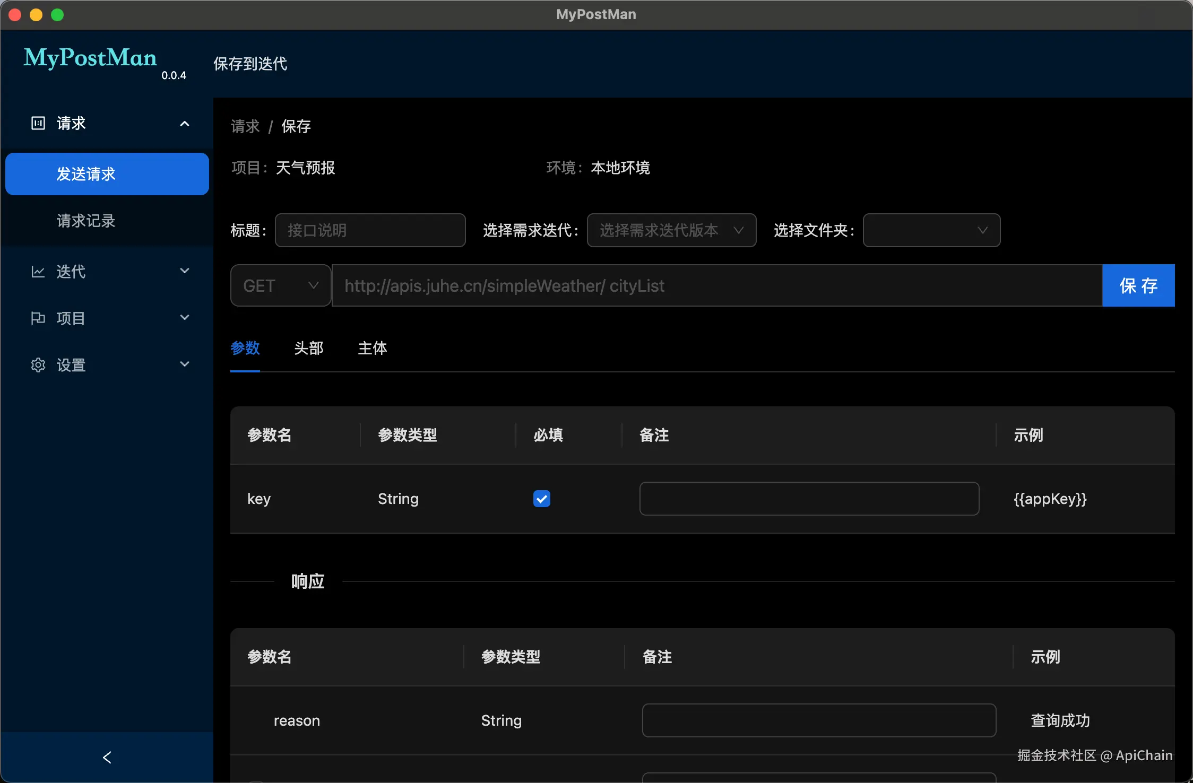Click the 项目 flag icon in sidebar
Screen dimensions: 1193x783
pos(38,318)
